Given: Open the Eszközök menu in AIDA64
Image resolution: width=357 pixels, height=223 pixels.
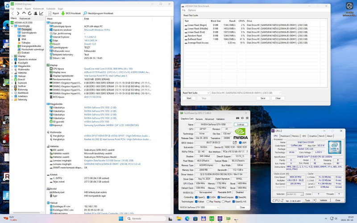Looking at the screenshot, I should click(51, 8).
